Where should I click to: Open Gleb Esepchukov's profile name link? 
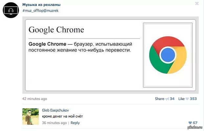coord(55,110)
